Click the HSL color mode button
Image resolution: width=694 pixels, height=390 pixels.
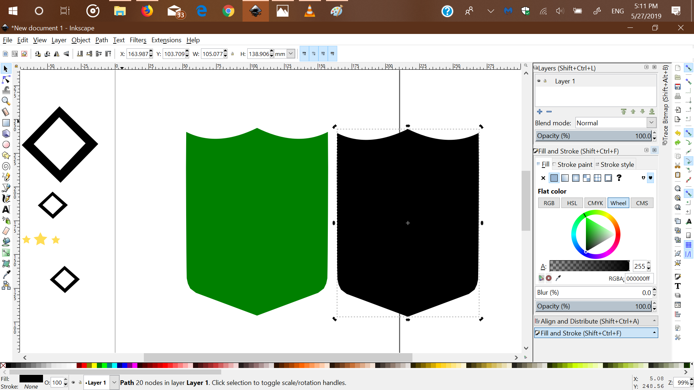pyautogui.click(x=572, y=203)
